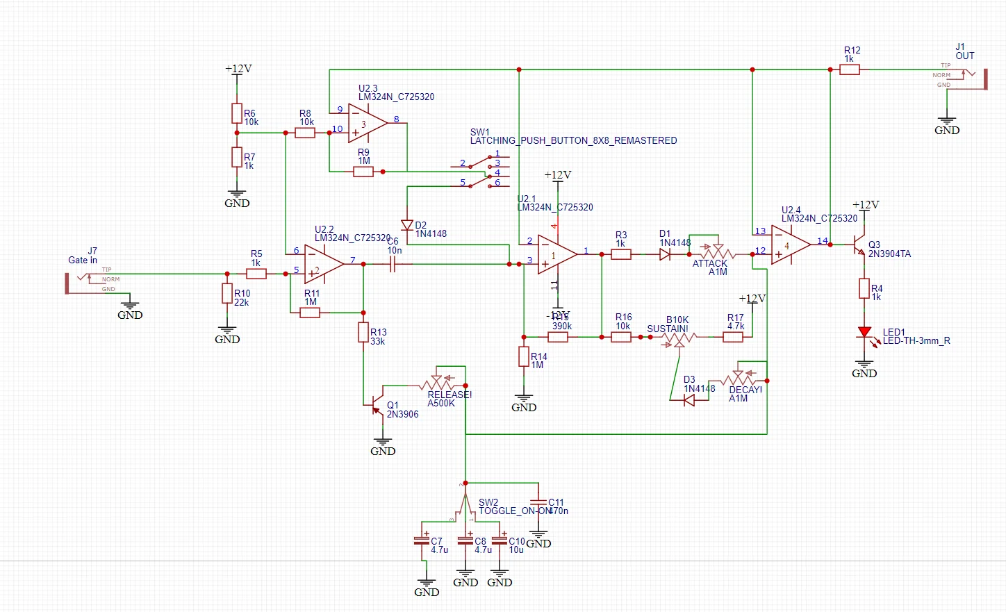Viewport: 1006px width, 612px height.
Task: Select the SW1 latching push button switch
Action: [x=486, y=172]
